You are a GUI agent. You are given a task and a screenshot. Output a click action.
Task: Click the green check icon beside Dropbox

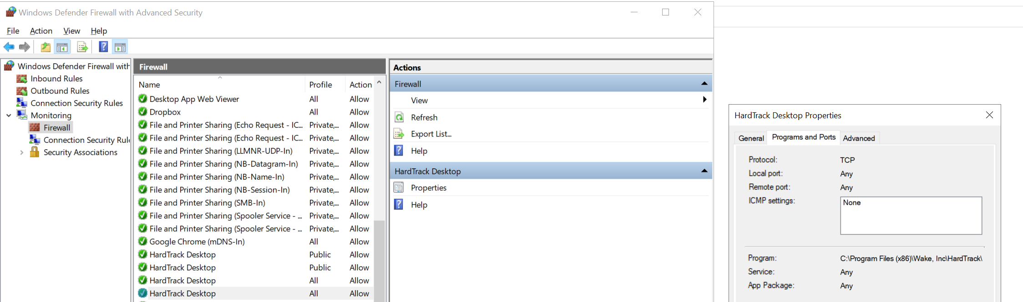[x=142, y=111]
